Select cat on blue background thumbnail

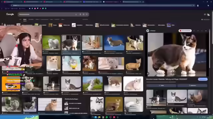(x=114, y=43)
